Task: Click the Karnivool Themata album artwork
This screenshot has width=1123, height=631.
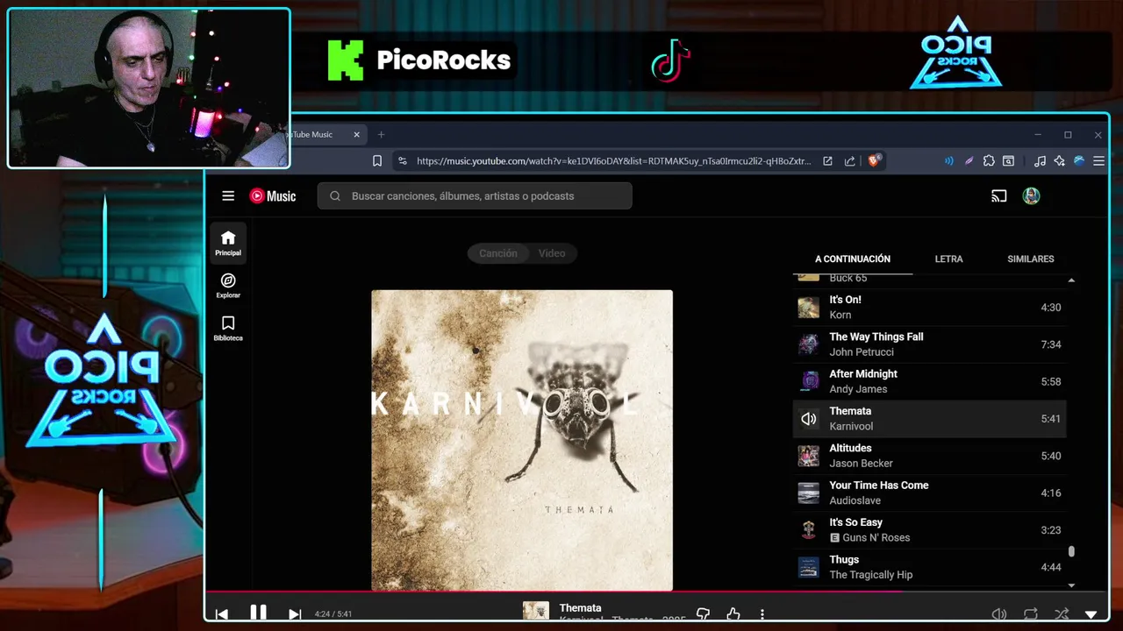Action: point(522,440)
